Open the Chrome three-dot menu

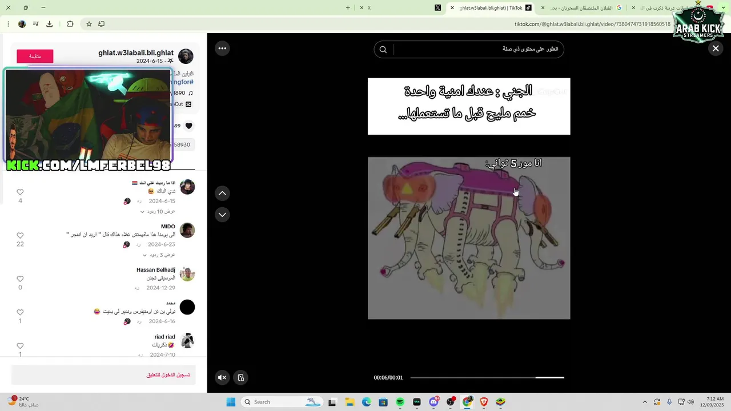(8, 24)
